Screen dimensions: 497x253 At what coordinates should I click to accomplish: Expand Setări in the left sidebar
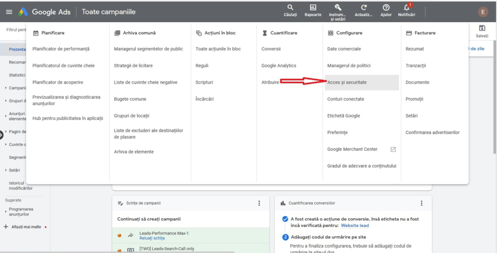coord(6,170)
